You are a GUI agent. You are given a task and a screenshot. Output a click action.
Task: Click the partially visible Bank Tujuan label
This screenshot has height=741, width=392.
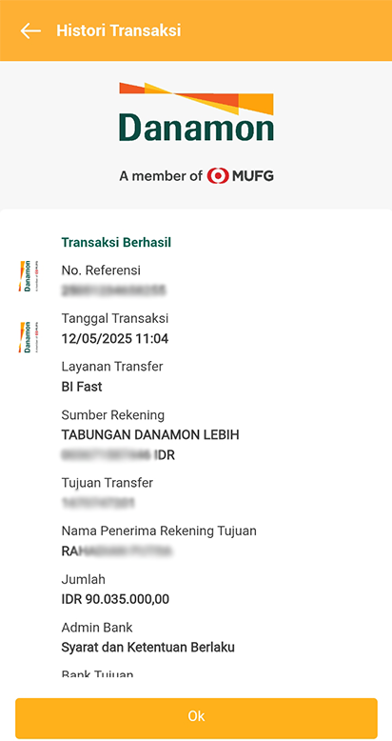[97, 673]
